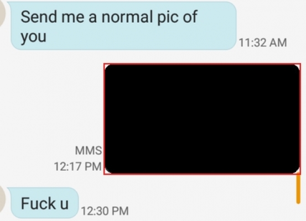306x221 pixels.
Task: Select the "Send me a normal pic" message bubble
Action: (x=123, y=26)
